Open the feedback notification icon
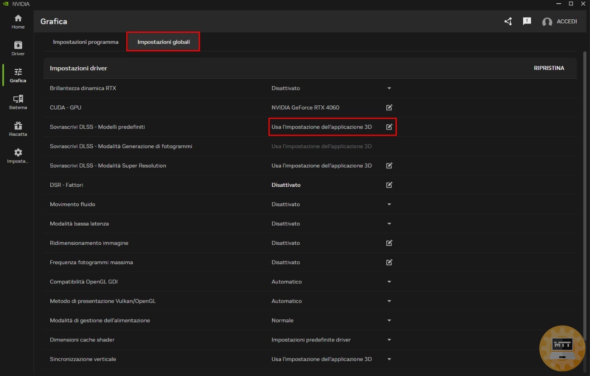Viewport: 590px width, 376px height. tap(527, 22)
